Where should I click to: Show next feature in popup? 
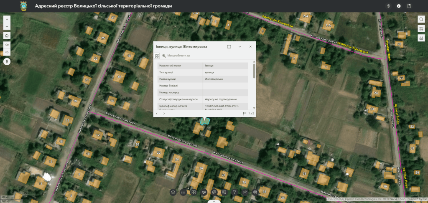[x=164, y=113]
